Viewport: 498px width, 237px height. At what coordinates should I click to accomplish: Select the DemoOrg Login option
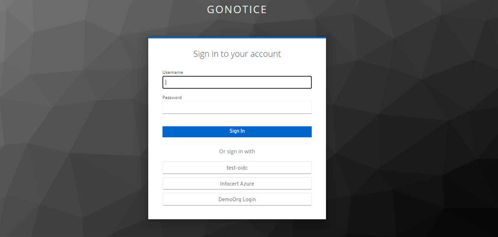237,199
